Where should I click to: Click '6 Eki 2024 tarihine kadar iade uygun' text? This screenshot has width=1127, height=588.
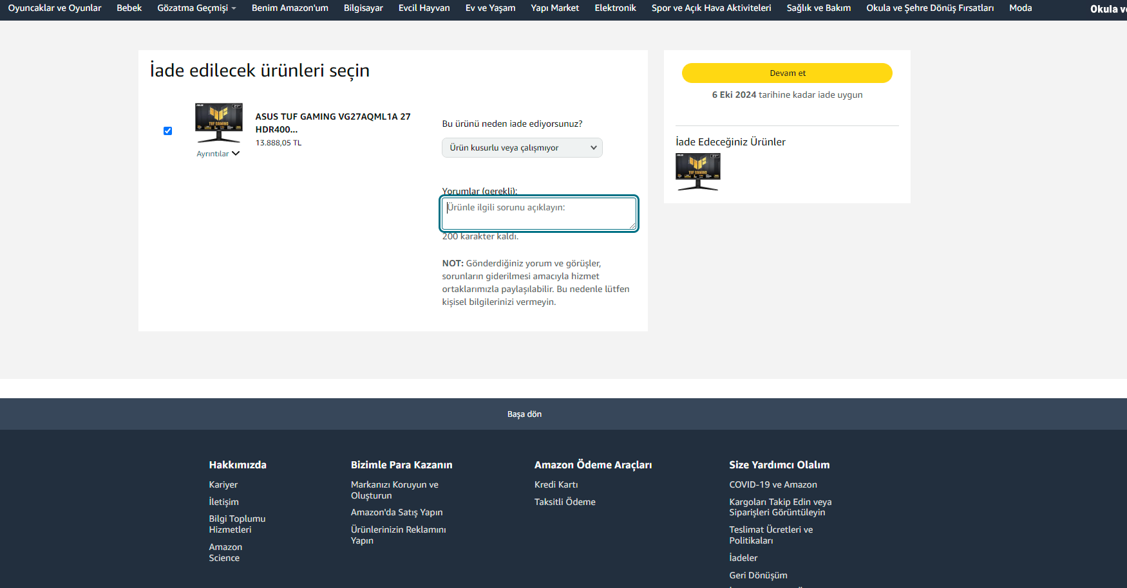click(x=787, y=95)
